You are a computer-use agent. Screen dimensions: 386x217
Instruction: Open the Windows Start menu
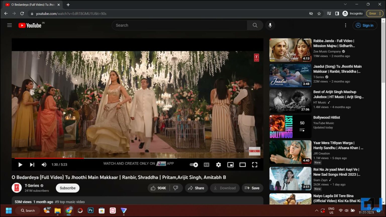pyautogui.click(x=9, y=210)
